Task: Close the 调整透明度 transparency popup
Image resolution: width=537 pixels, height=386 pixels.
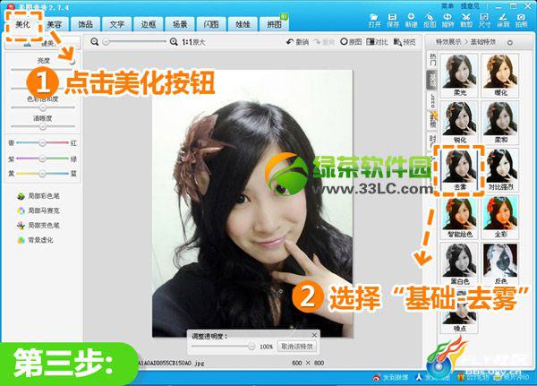Action: [314, 335]
